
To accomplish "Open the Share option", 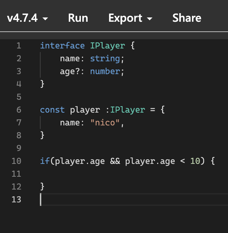I will [187, 18].
